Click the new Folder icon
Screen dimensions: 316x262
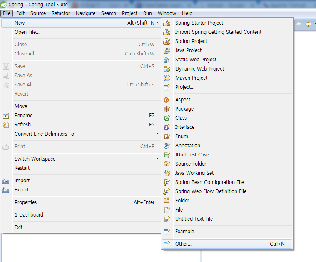167,200
